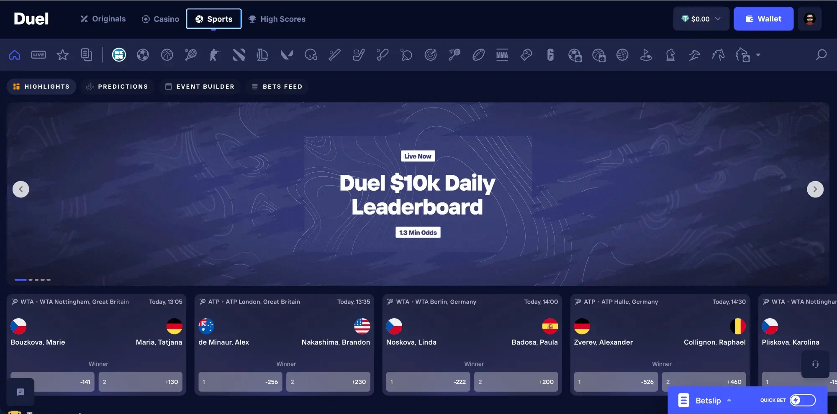
Task: Select the American football helmet icon
Action: (x=311, y=55)
